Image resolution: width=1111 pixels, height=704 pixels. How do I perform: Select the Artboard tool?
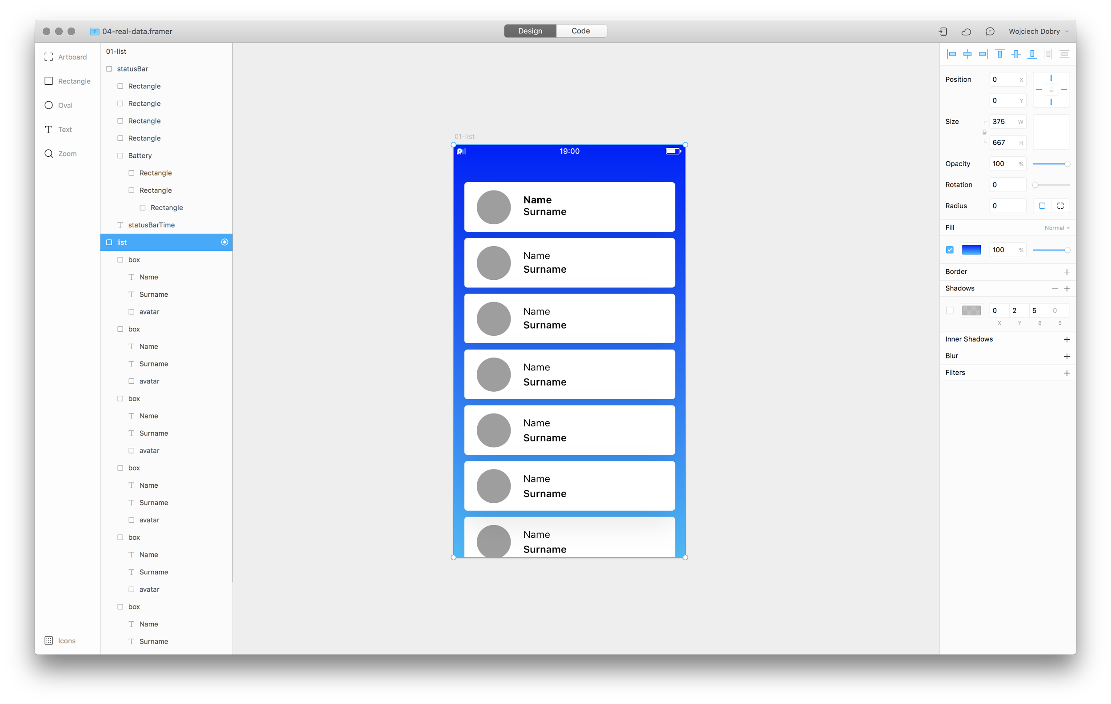point(65,57)
